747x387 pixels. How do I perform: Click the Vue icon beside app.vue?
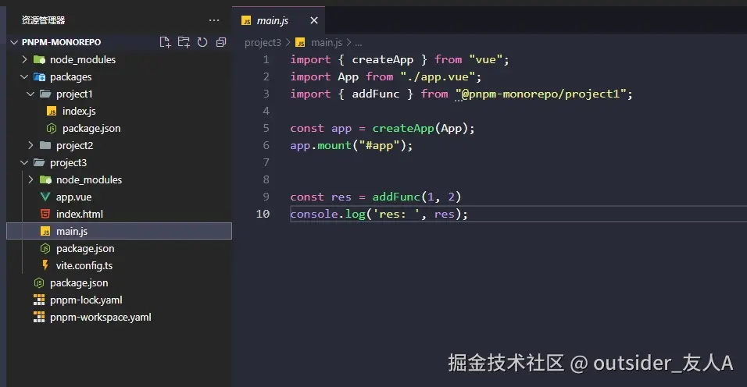tap(45, 197)
